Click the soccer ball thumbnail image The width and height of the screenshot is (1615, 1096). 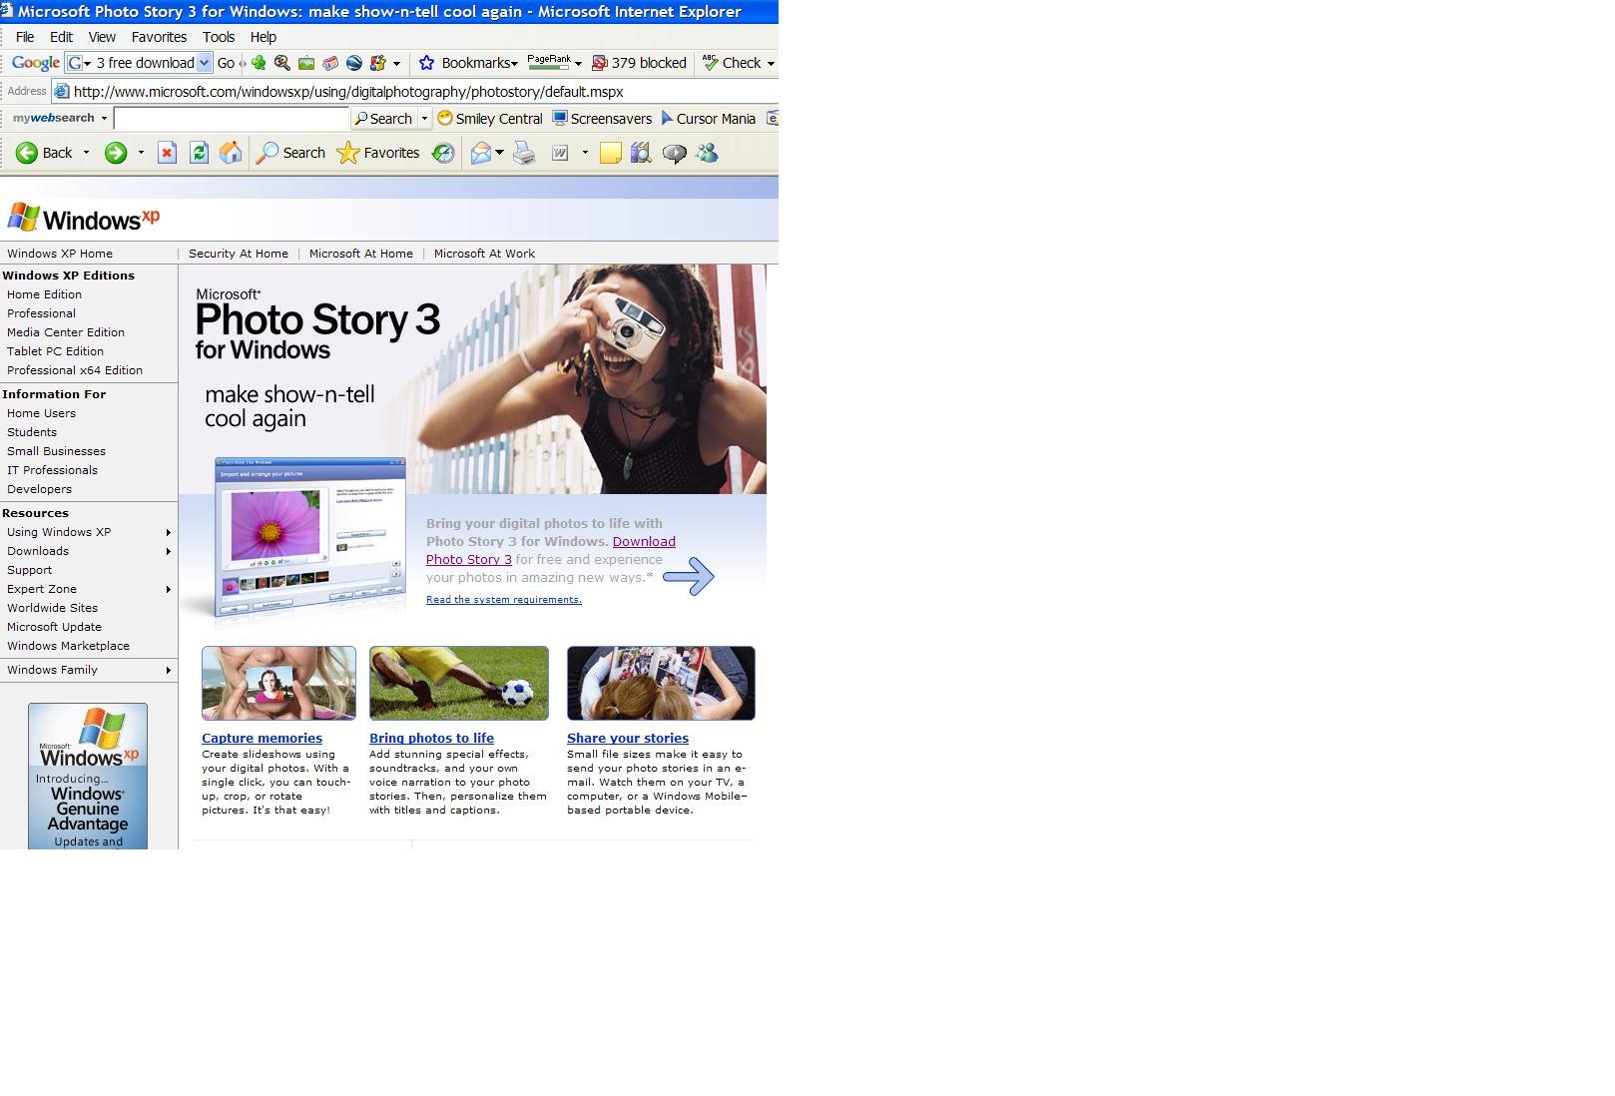tap(459, 683)
